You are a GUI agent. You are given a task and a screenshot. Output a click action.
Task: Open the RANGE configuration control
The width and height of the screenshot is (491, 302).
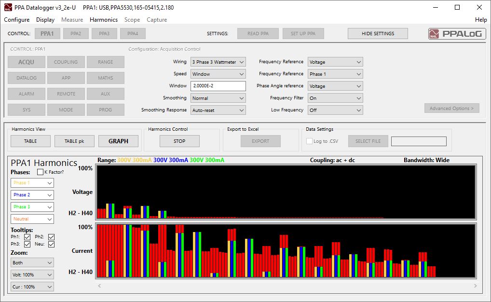(x=105, y=62)
